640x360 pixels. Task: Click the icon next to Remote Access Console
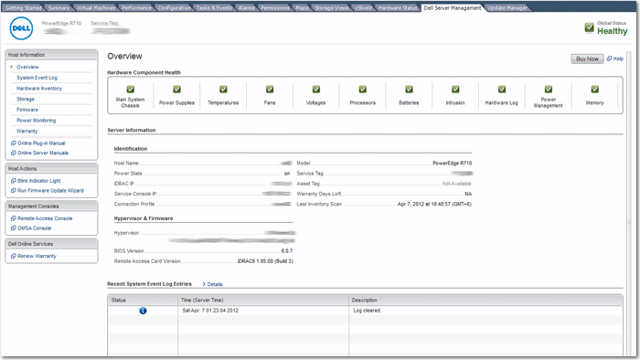point(14,218)
